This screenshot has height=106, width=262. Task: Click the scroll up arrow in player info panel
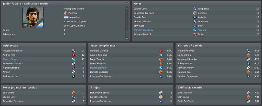127,8
